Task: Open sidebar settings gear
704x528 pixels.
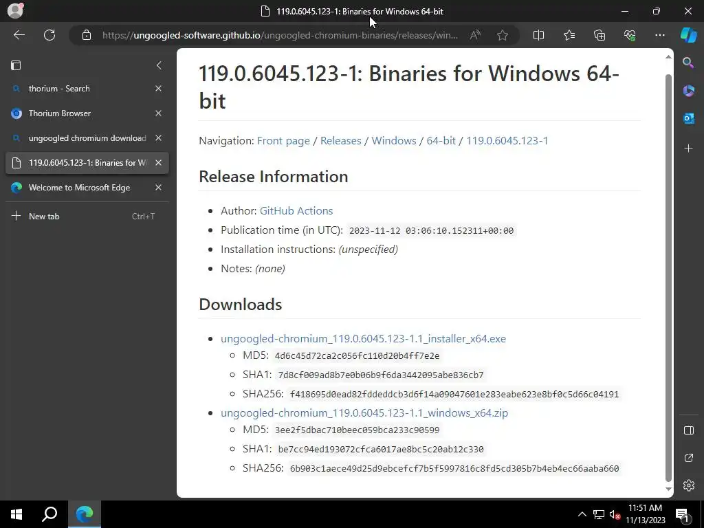Action: click(x=688, y=485)
